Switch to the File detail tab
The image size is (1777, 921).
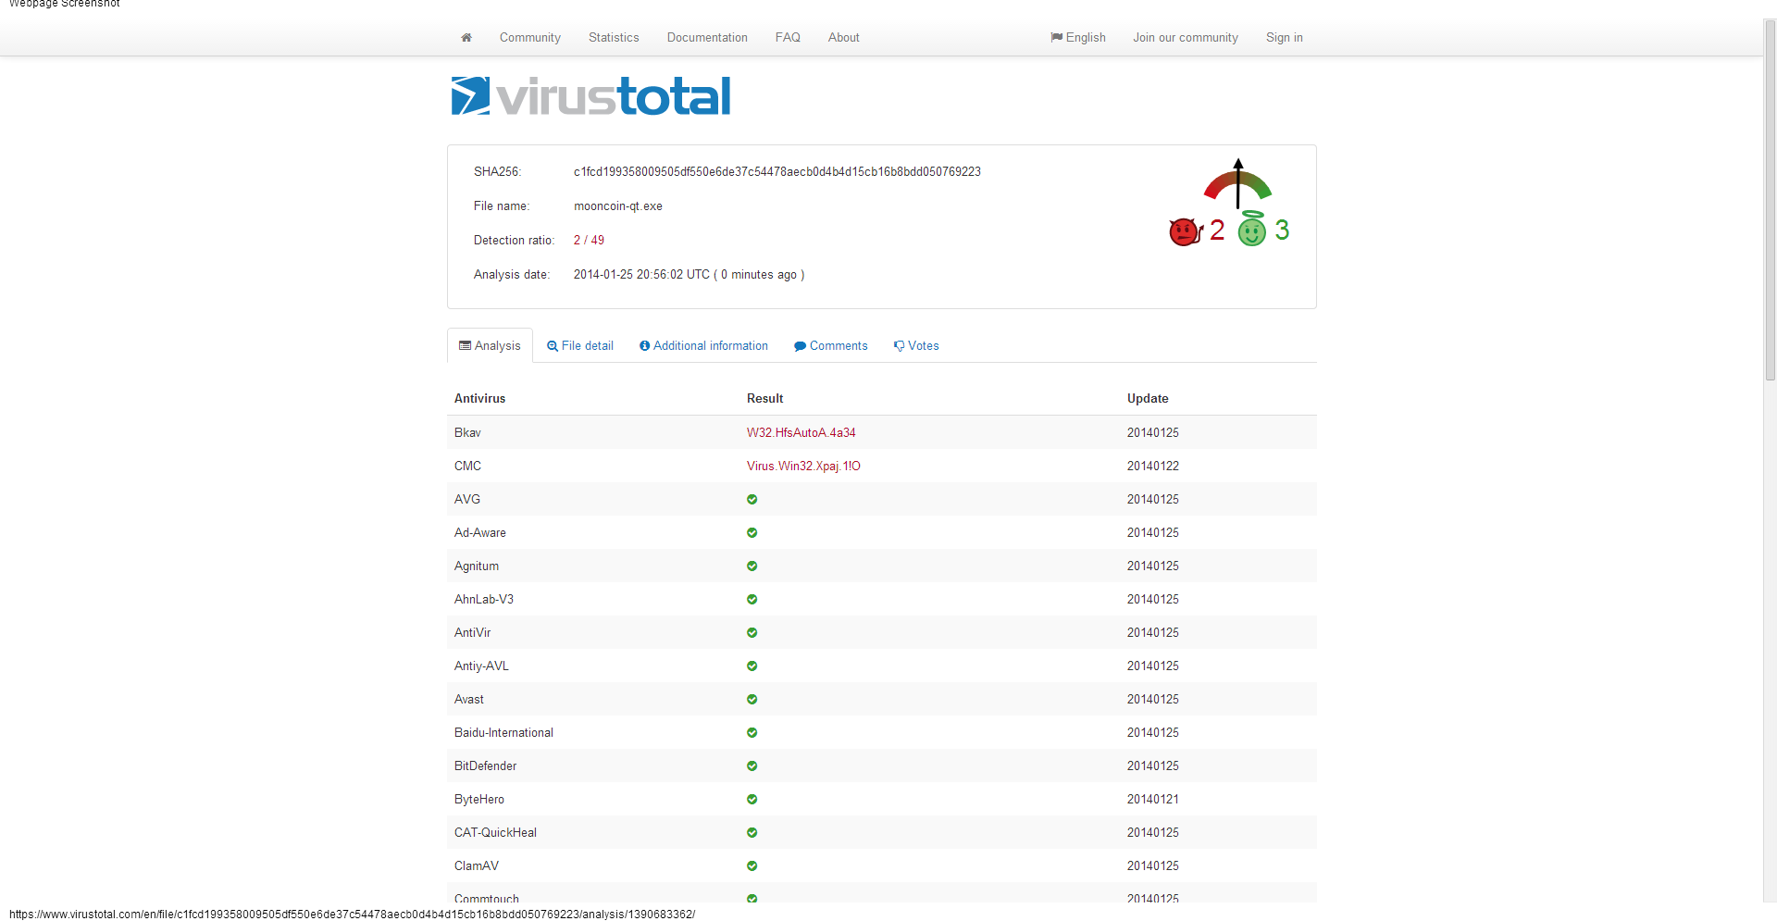pyautogui.click(x=580, y=346)
